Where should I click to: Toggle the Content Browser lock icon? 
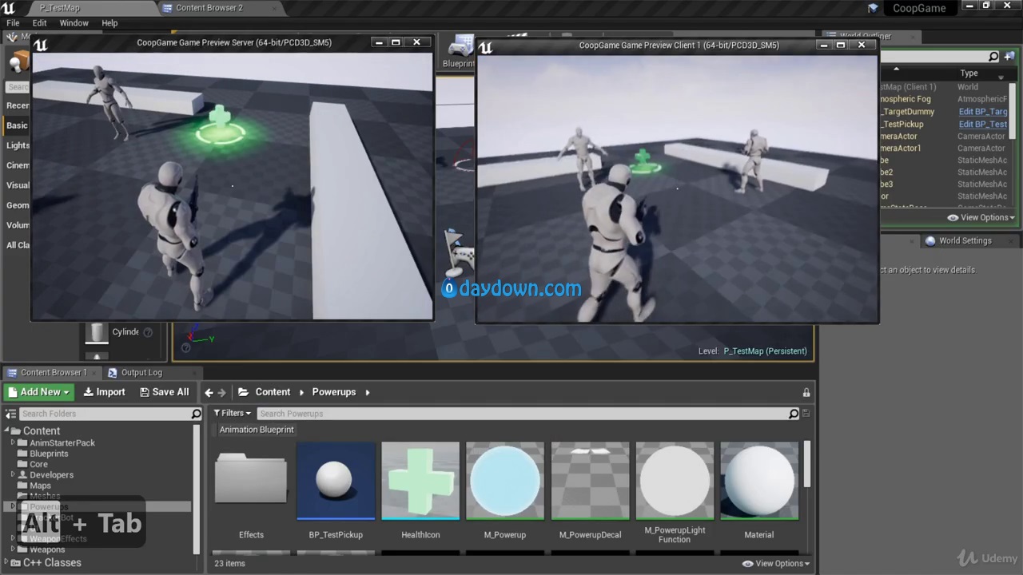coord(806,392)
